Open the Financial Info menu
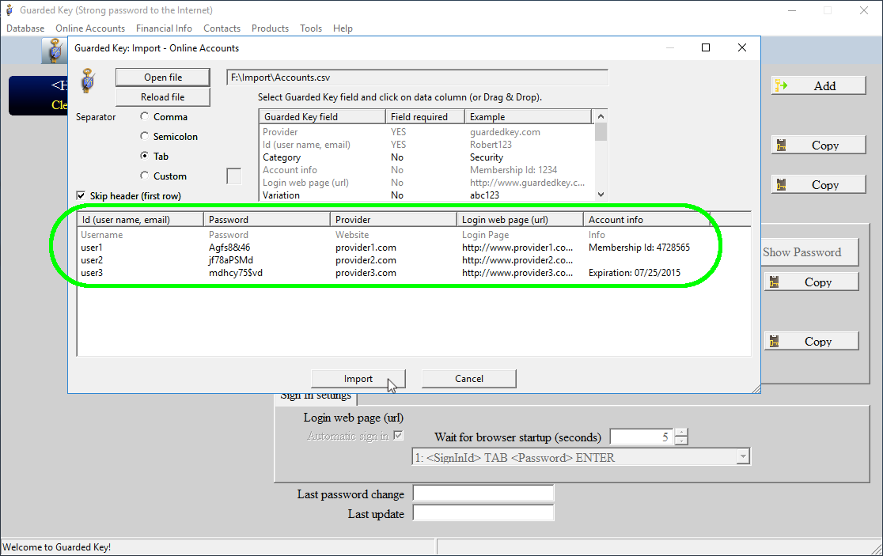The image size is (883, 556). (164, 28)
